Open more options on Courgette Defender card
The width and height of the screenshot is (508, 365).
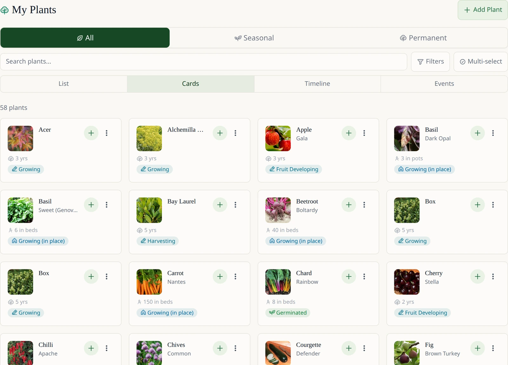(x=364, y=348)
